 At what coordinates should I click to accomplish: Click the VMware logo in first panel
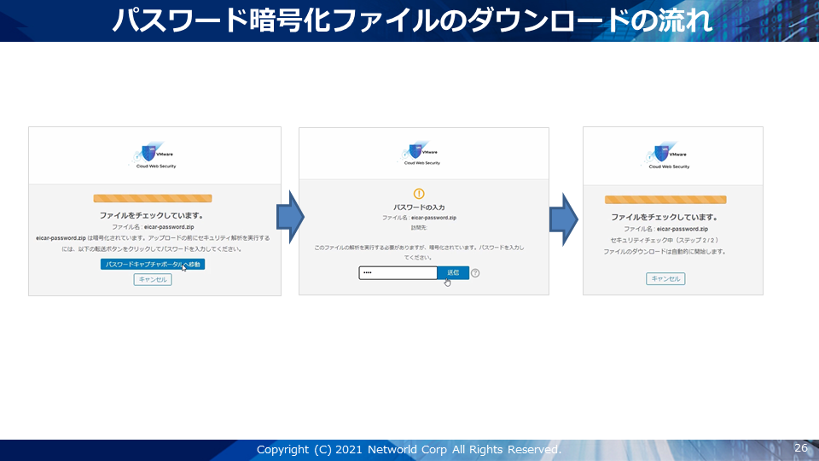[152, 155]
